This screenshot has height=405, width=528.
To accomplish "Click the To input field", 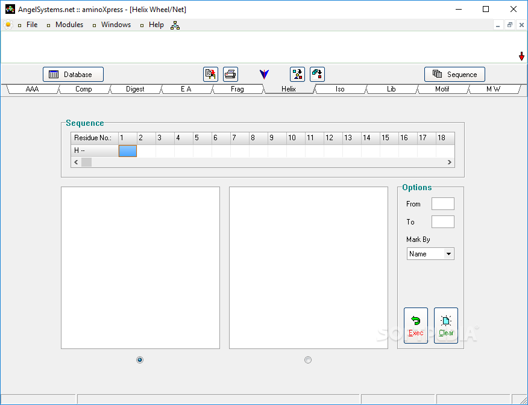I will point(443,222).
